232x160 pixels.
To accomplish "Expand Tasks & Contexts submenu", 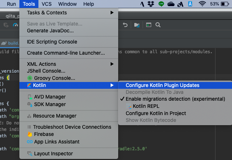I will pos(69,13).
